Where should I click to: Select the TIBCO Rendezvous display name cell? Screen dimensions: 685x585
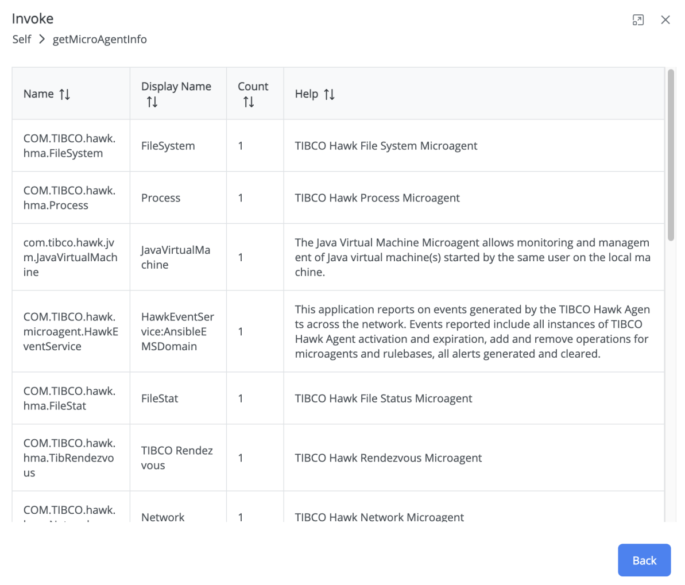(x=177, y=458)
